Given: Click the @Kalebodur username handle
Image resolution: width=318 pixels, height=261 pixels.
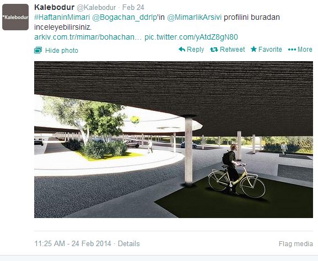Looking at the screenshot, I should click(96, 8).
